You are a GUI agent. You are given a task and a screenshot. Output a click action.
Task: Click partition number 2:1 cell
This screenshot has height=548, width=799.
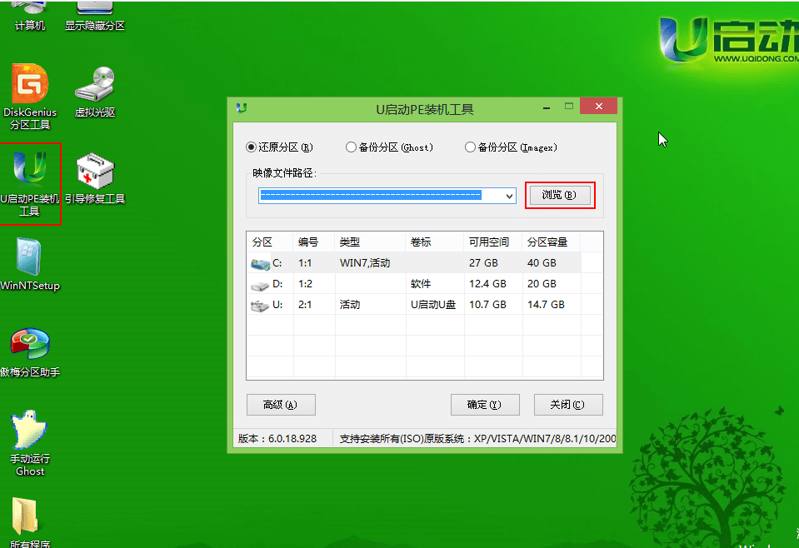(x=305, y=305)
